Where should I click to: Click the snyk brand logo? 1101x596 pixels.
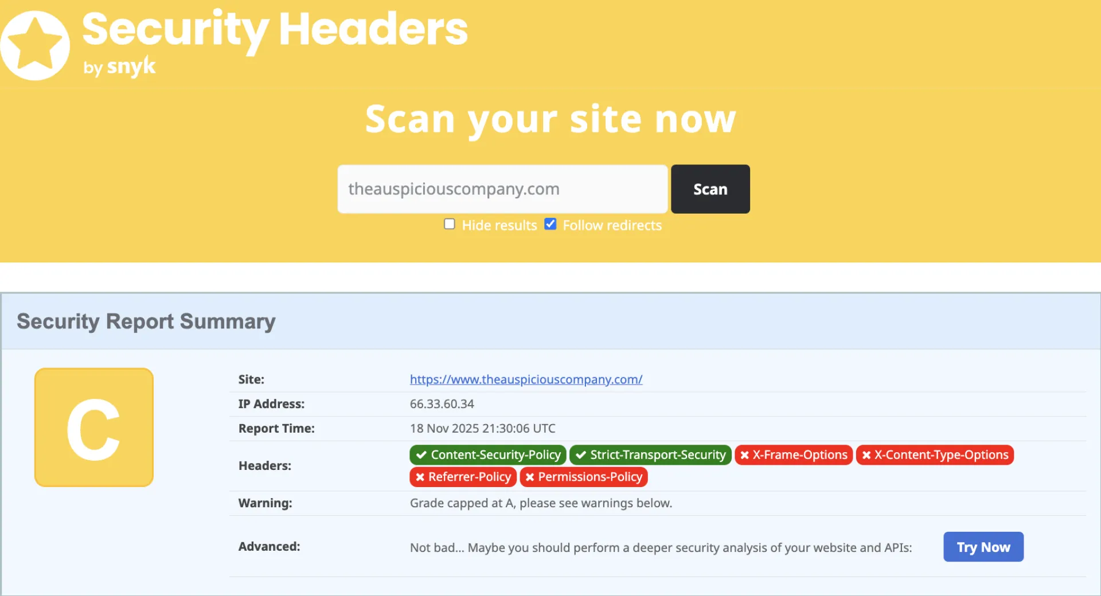coord(131,66)
